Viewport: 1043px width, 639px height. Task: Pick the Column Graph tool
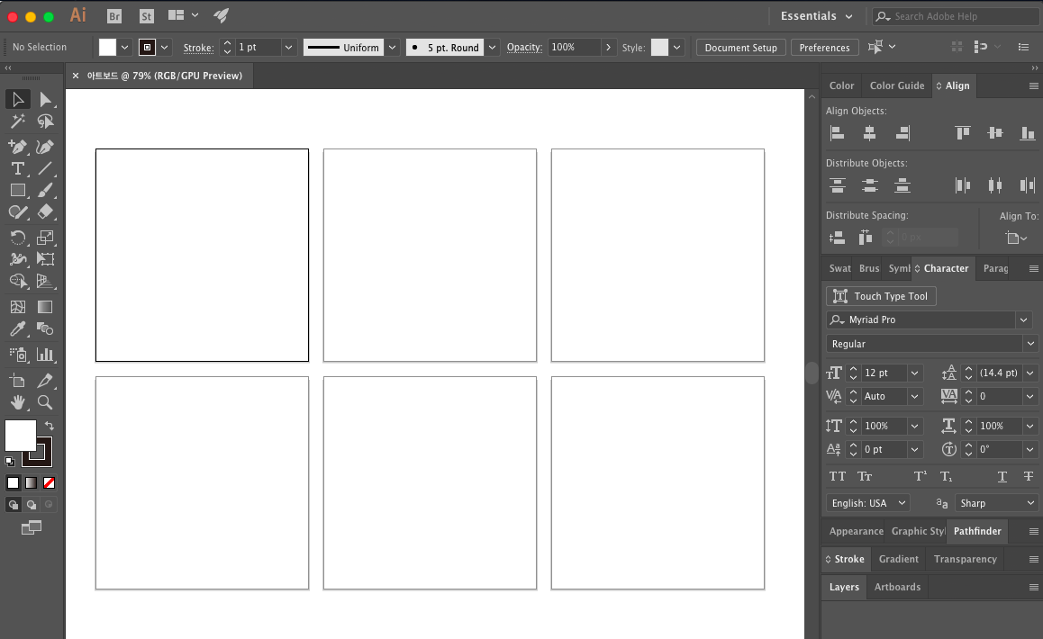pos(45,355)
